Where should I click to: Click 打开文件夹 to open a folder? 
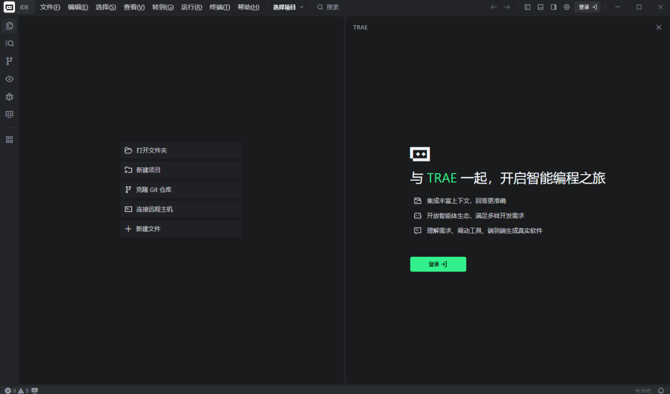[181, 151]
